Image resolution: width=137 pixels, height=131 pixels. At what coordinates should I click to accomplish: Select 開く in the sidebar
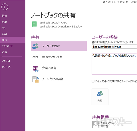pos(4,28)
